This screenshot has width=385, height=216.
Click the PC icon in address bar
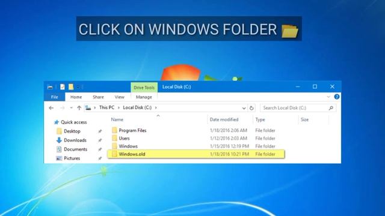tap(88, 107)
